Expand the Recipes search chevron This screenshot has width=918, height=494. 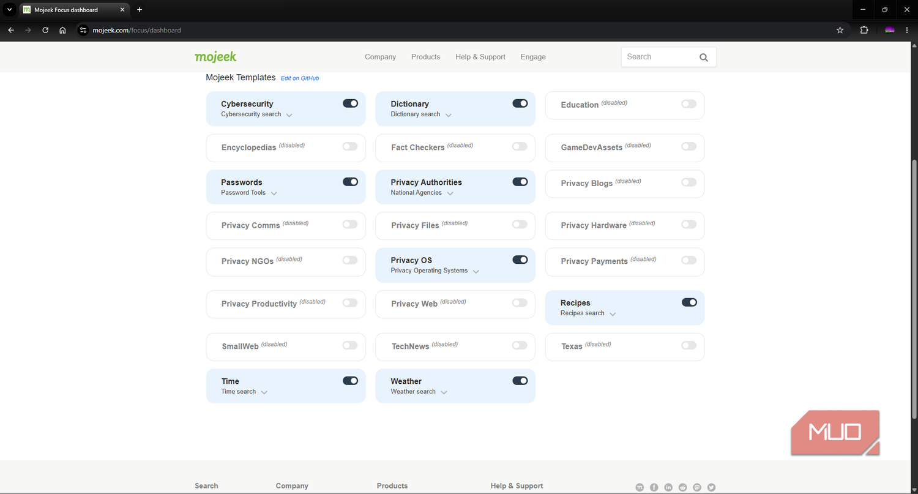coord(613,314)
